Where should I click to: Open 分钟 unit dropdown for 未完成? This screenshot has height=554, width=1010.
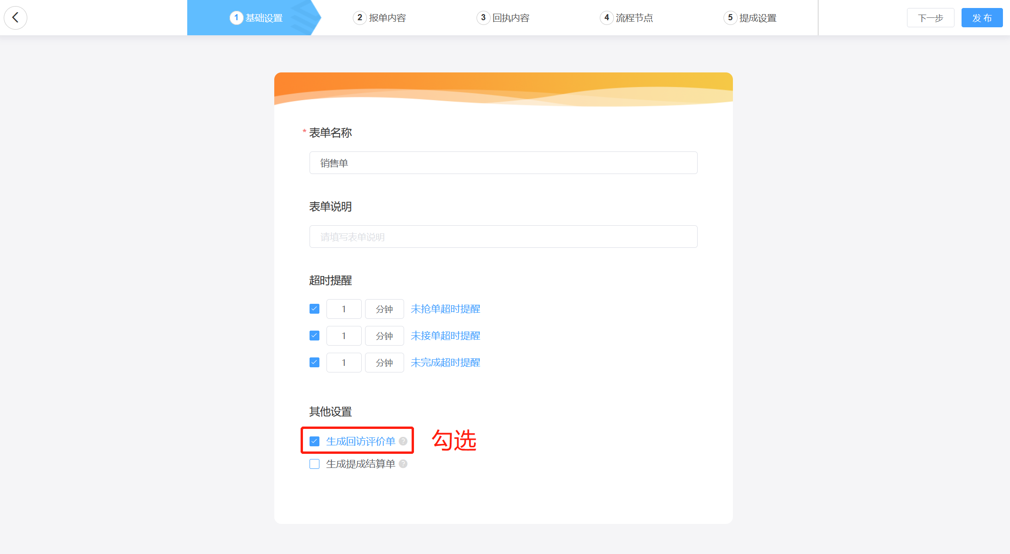pyautogui.click(x=384, y=363)
